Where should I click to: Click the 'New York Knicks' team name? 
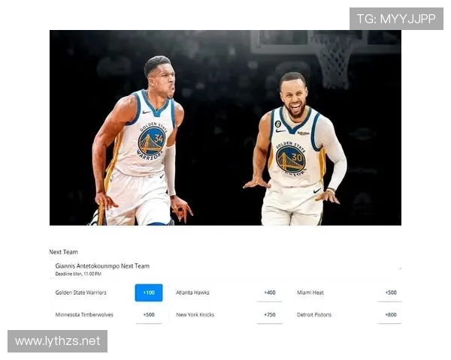[x=195, y=315]
